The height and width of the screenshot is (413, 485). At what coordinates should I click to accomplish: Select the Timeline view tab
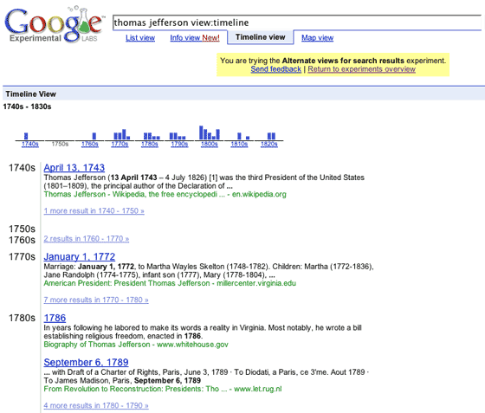(x=260, y=37)
